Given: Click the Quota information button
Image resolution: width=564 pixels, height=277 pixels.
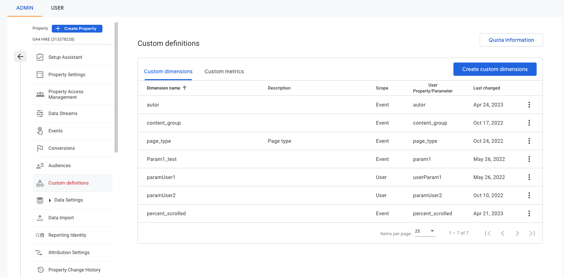Looking at the screenshot, I should tap(511, 40).
